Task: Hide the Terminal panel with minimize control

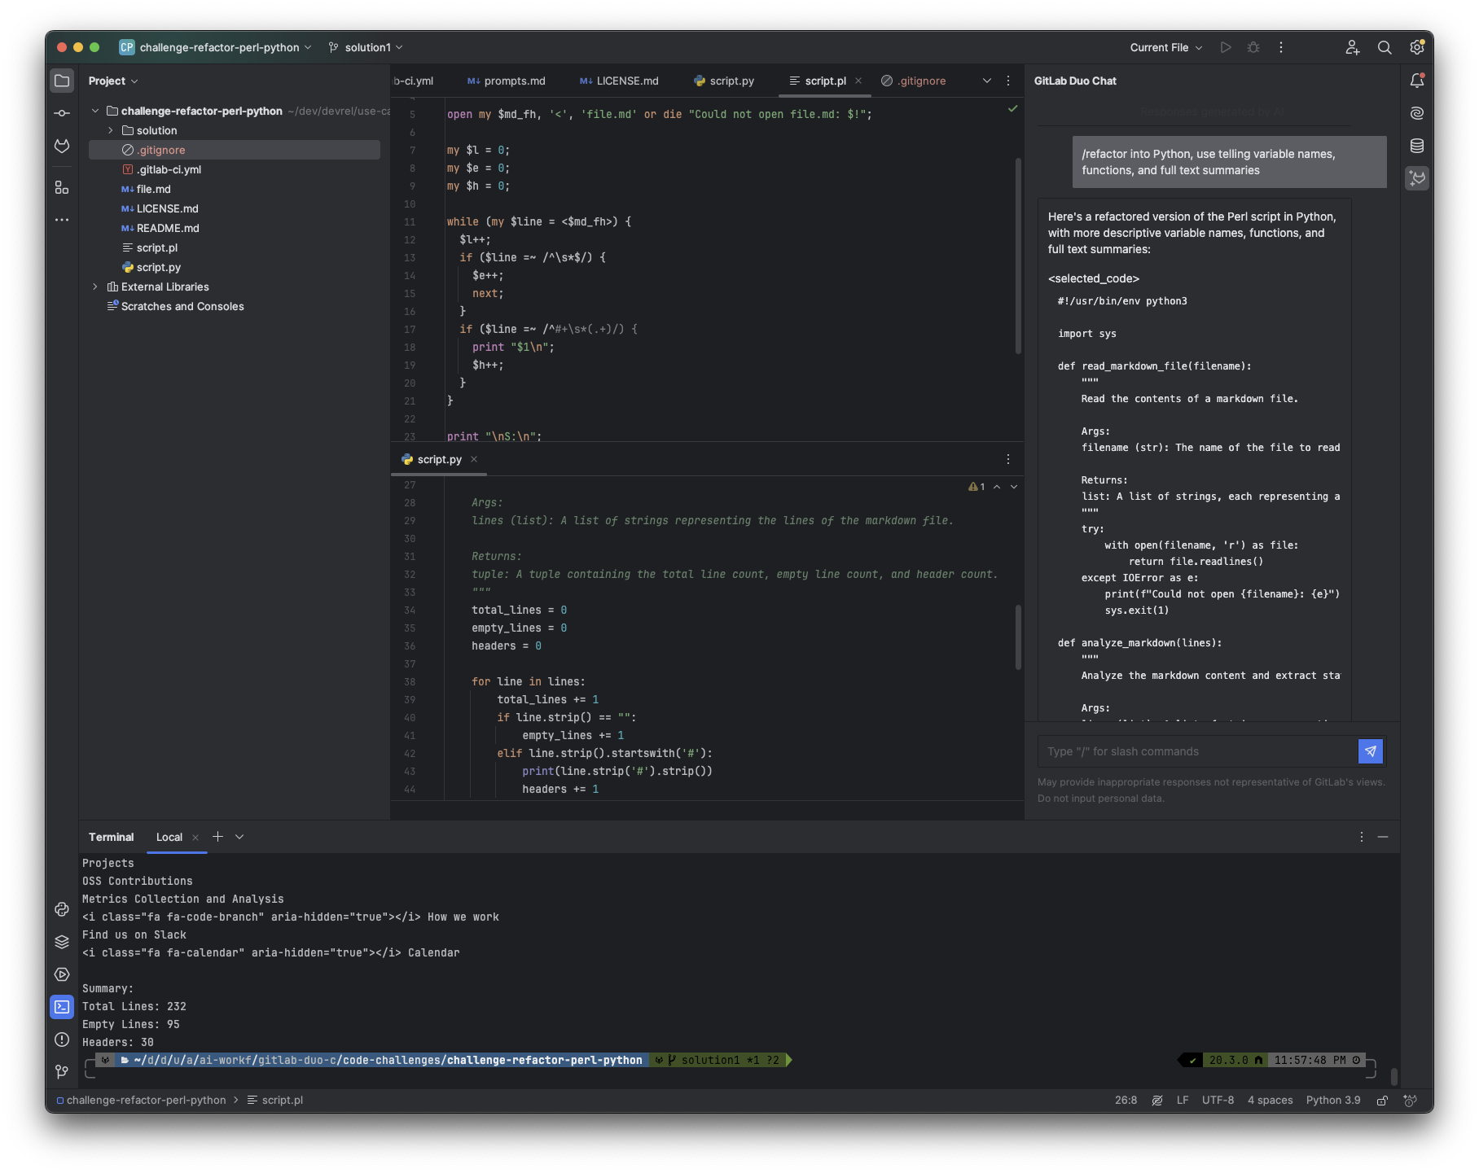Action: [1381, 836]
